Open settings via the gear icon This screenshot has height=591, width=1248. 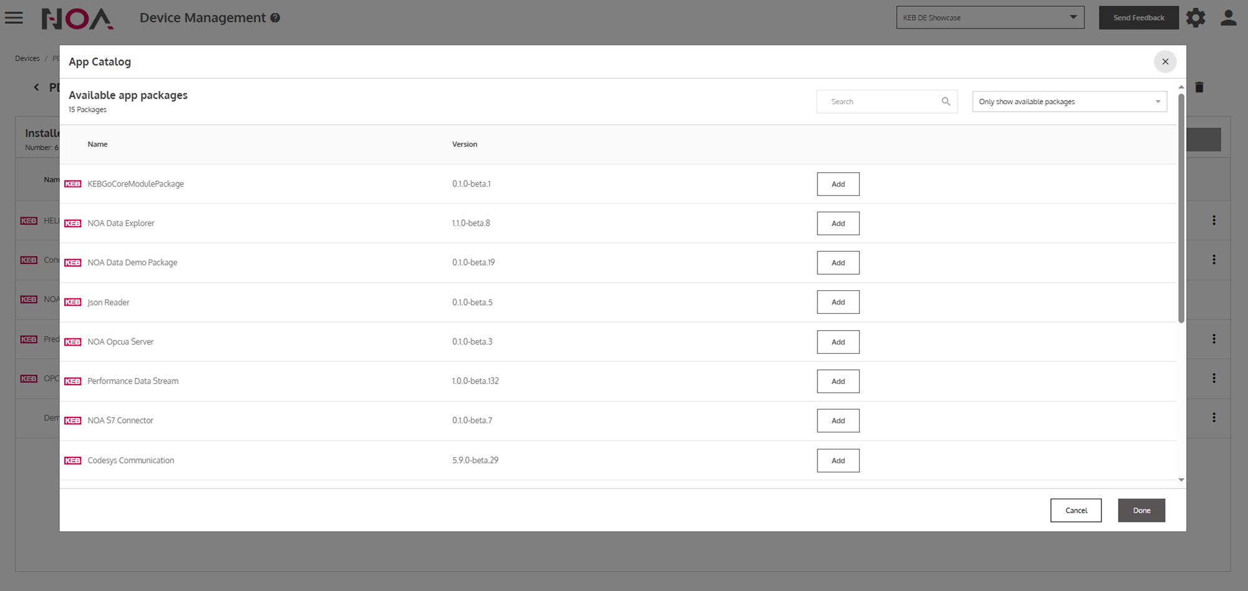[x=1196, y=17]
